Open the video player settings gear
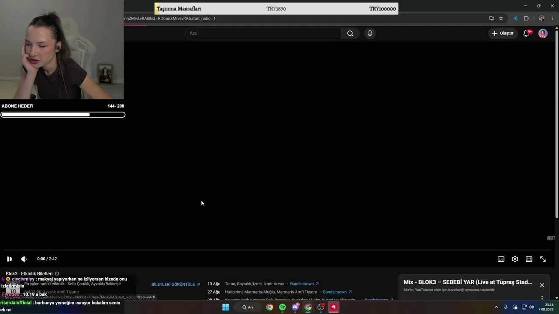Viewport: 559px width, 314px height. (515, 259)
